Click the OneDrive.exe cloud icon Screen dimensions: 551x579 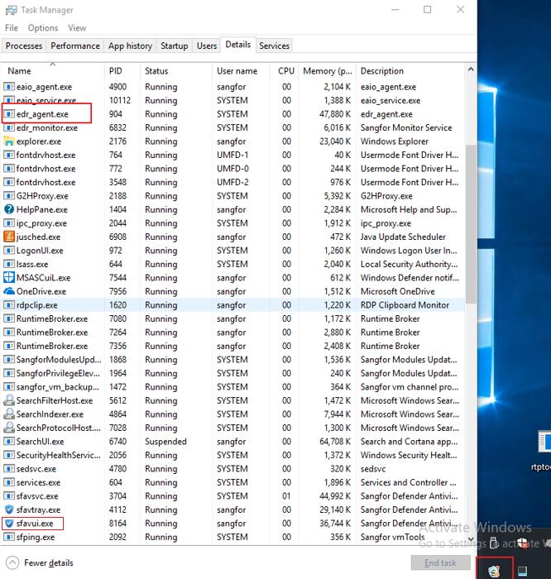coord(9,291)
